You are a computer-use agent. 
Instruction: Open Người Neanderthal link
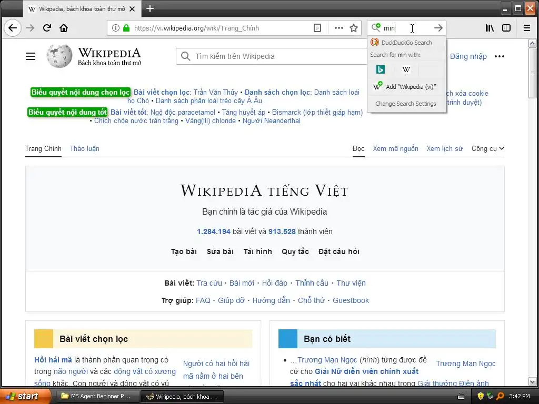(x=272, y=120)
